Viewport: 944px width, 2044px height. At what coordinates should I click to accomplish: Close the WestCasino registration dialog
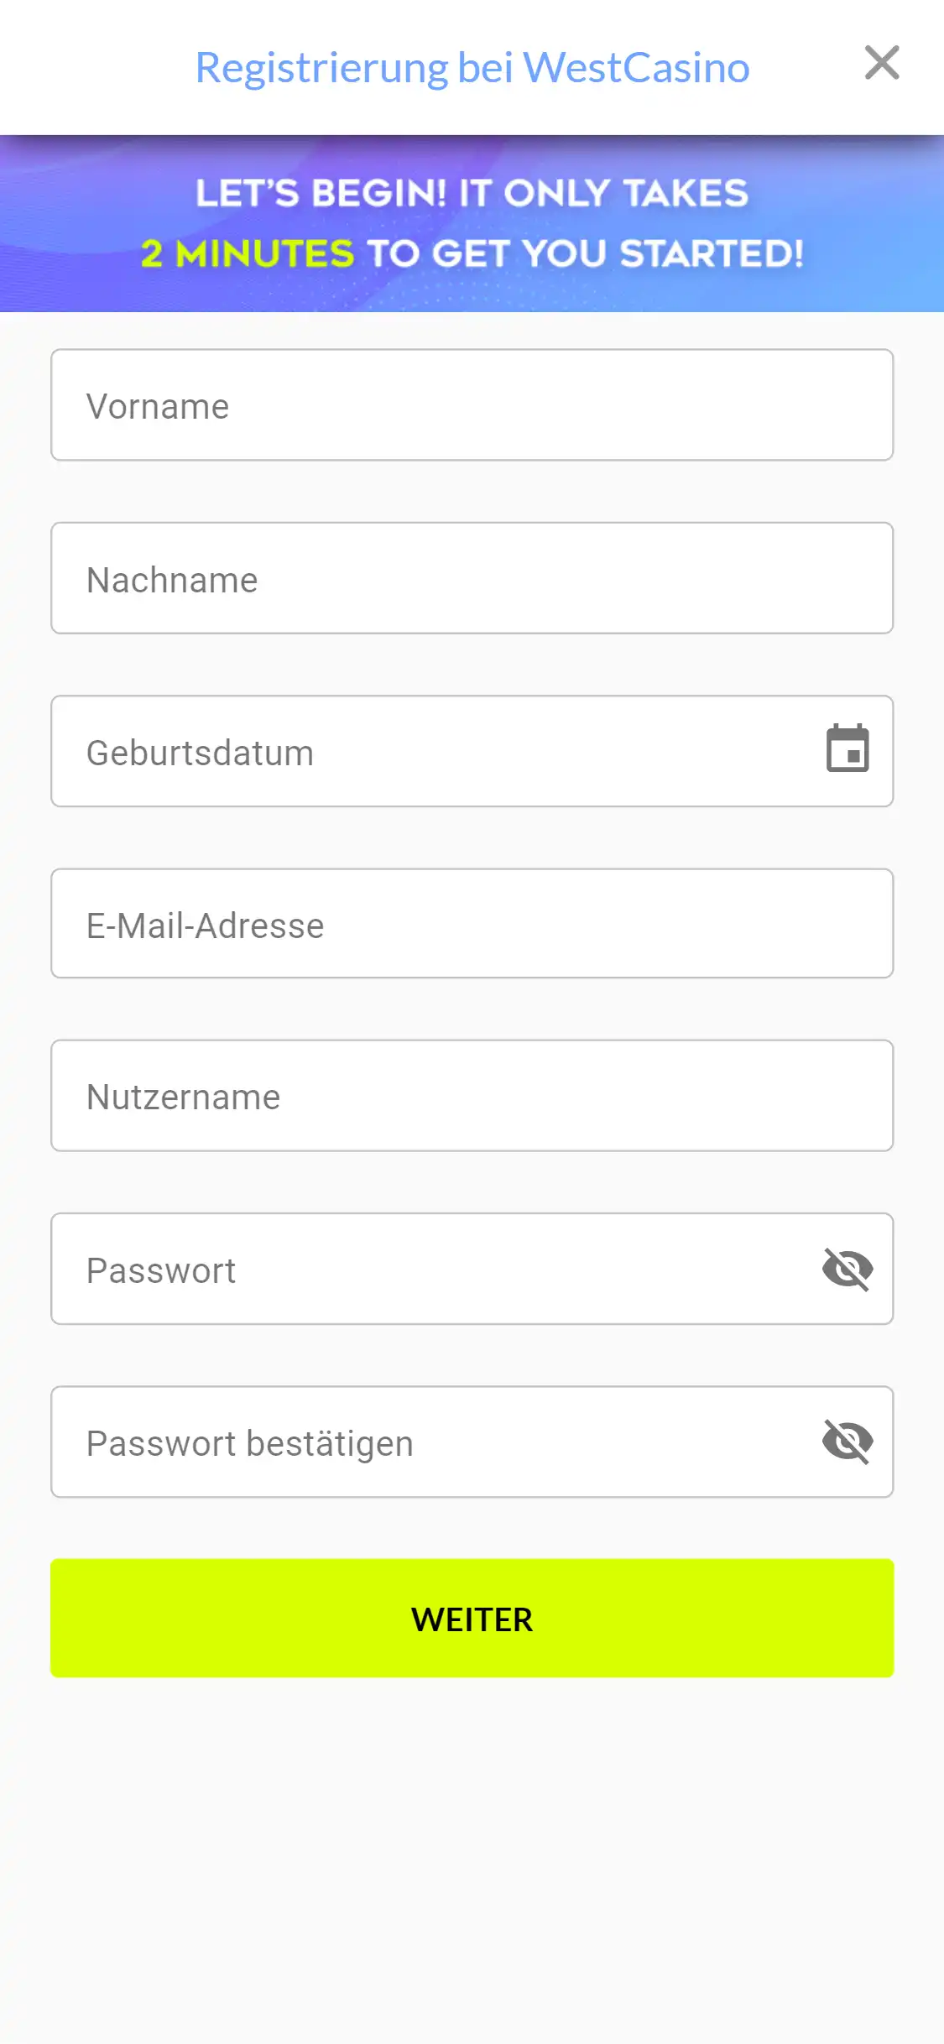pos(882,63)
